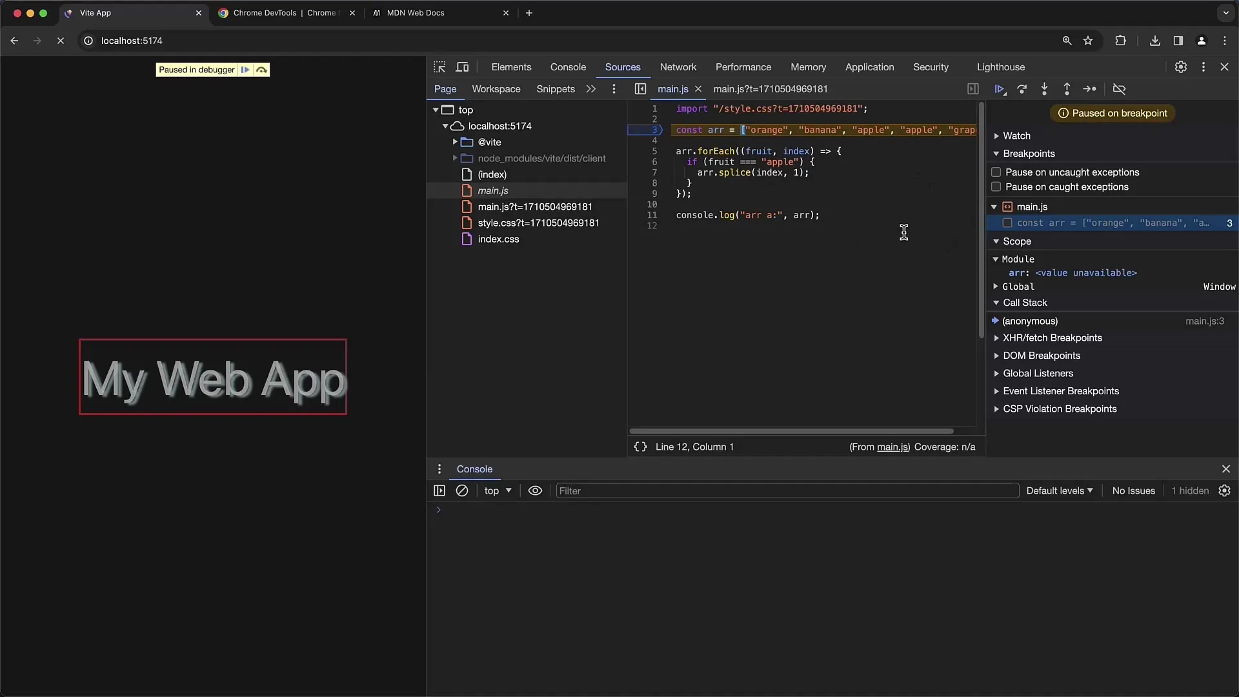Hide the navigator sidebar toggle icon
Image resolution: width=1239 pixels, height=697 pixels.
coord(640,89)
